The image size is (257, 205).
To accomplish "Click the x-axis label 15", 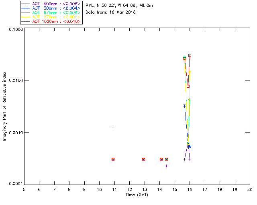I will coord(175,189).
